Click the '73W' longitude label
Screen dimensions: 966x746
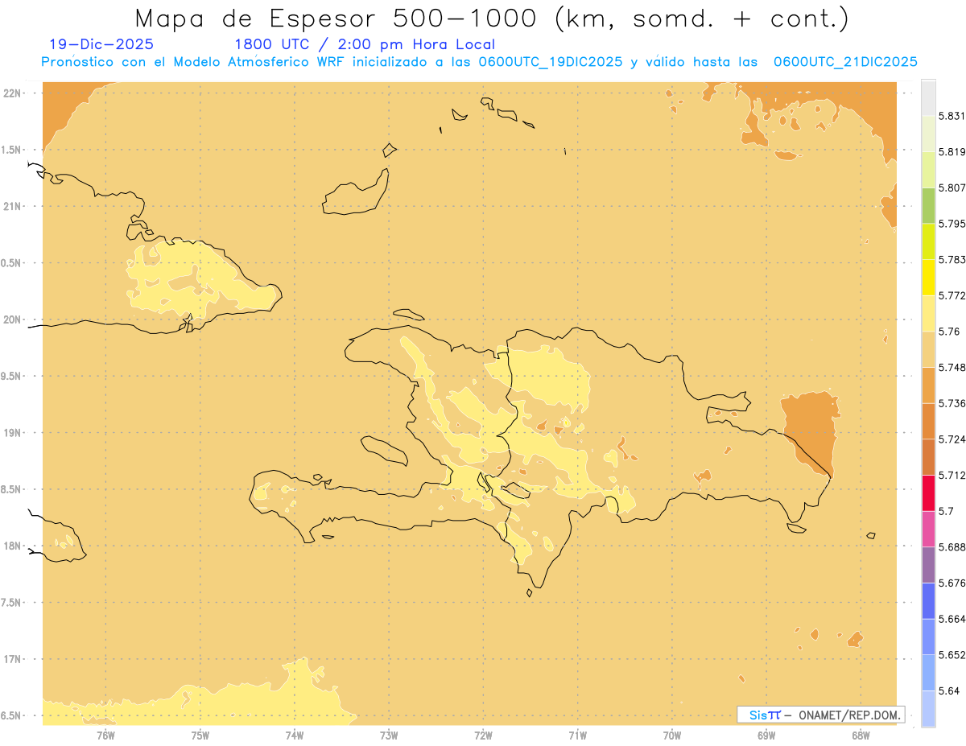pyautogui.click(x=389, y=735)
